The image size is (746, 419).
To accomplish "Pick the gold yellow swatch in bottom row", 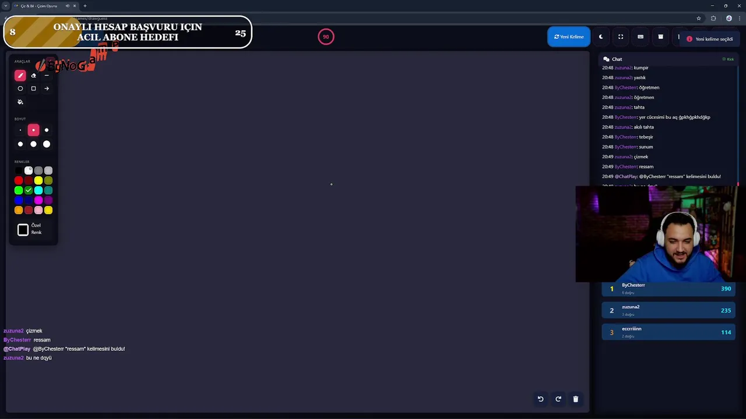I will point(48,210).
